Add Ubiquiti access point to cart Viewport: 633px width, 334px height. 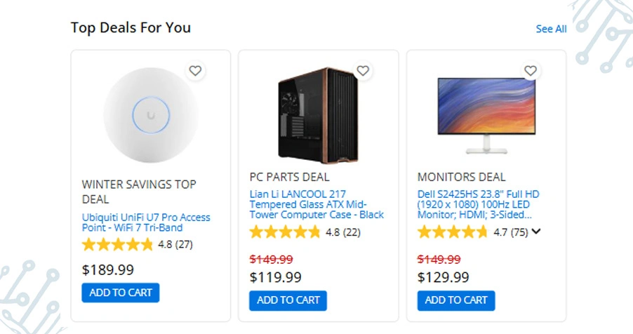[x=121, y=293]
